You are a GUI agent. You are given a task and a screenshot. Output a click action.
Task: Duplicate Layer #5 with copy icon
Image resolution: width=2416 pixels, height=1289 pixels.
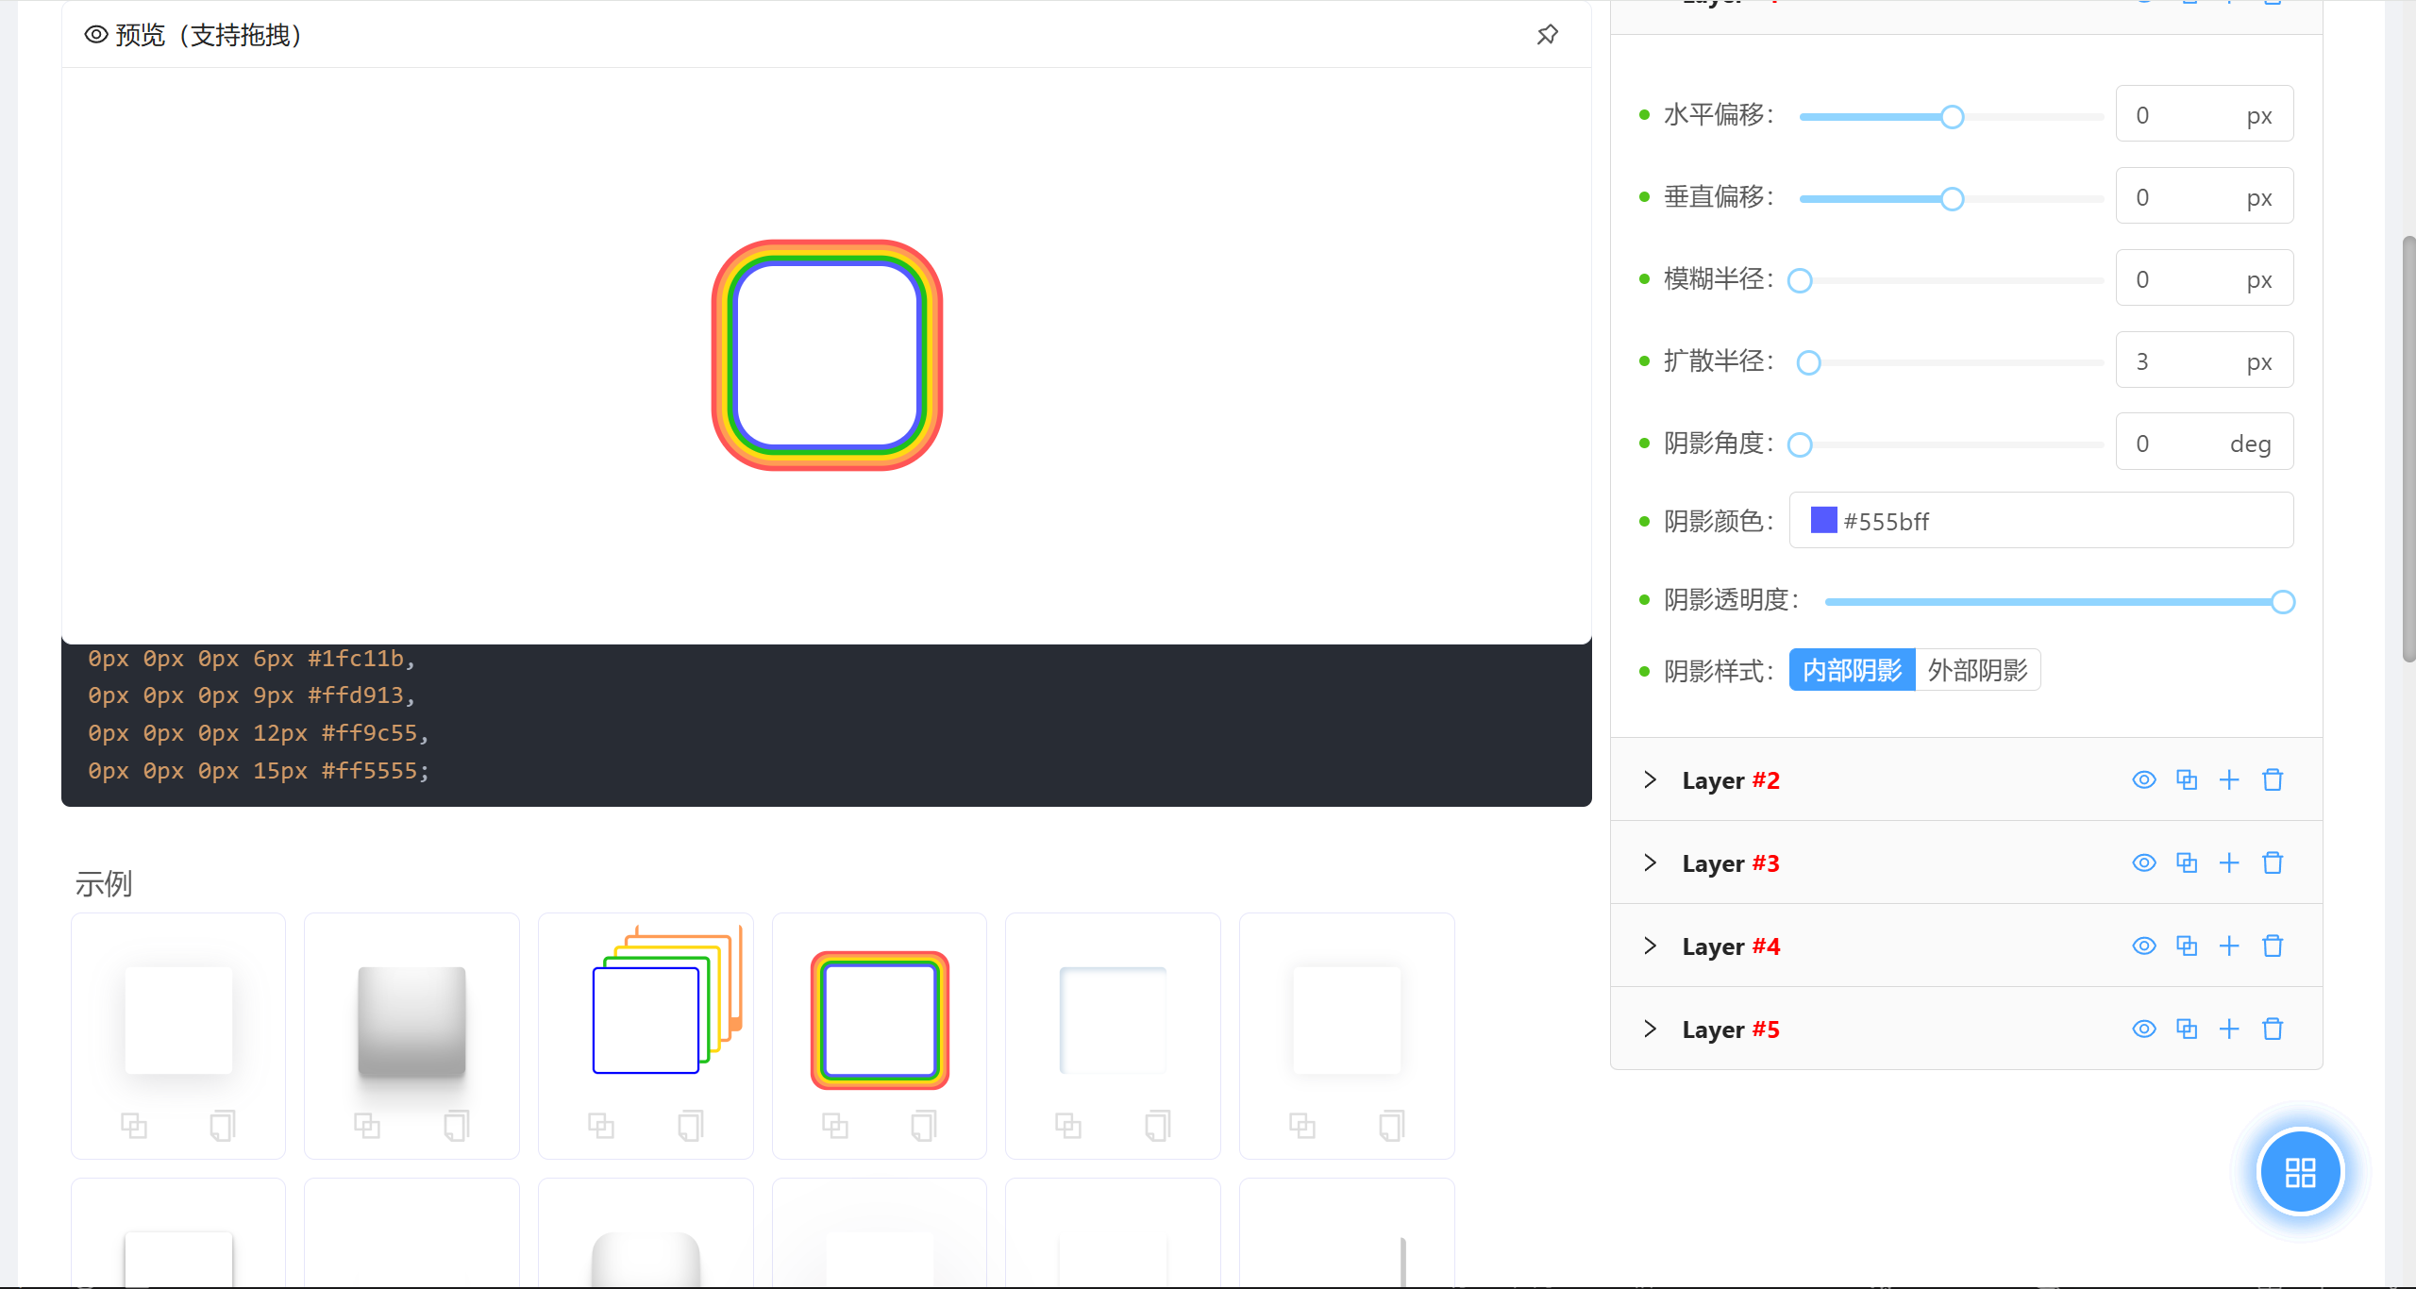coord(2187,1029)
